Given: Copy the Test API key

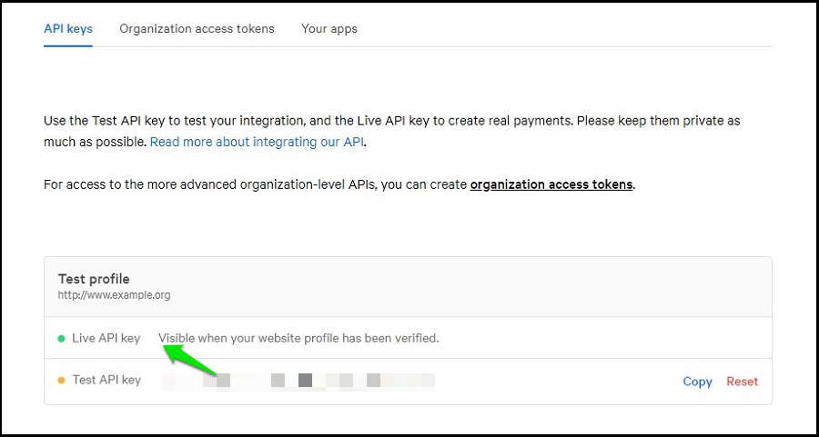Looking at the screenshot, I should (697, 382).
